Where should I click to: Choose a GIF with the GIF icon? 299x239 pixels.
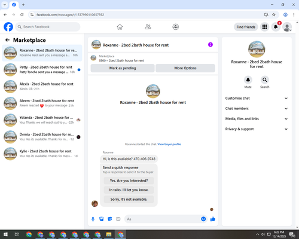(118, 219)
